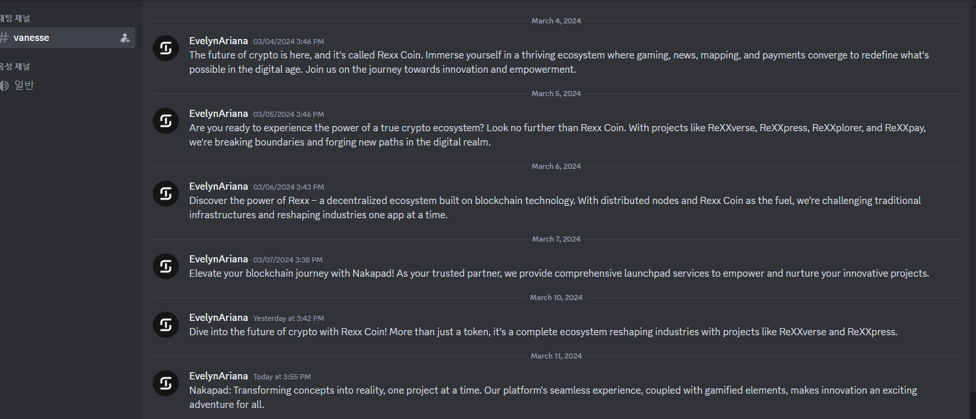Image resolution: width=976 pixels, height=419 pixels.
Task: Open EvelynAriana's avatar on March 5 message
Action: pyautogui.click(x=166, y=121)
